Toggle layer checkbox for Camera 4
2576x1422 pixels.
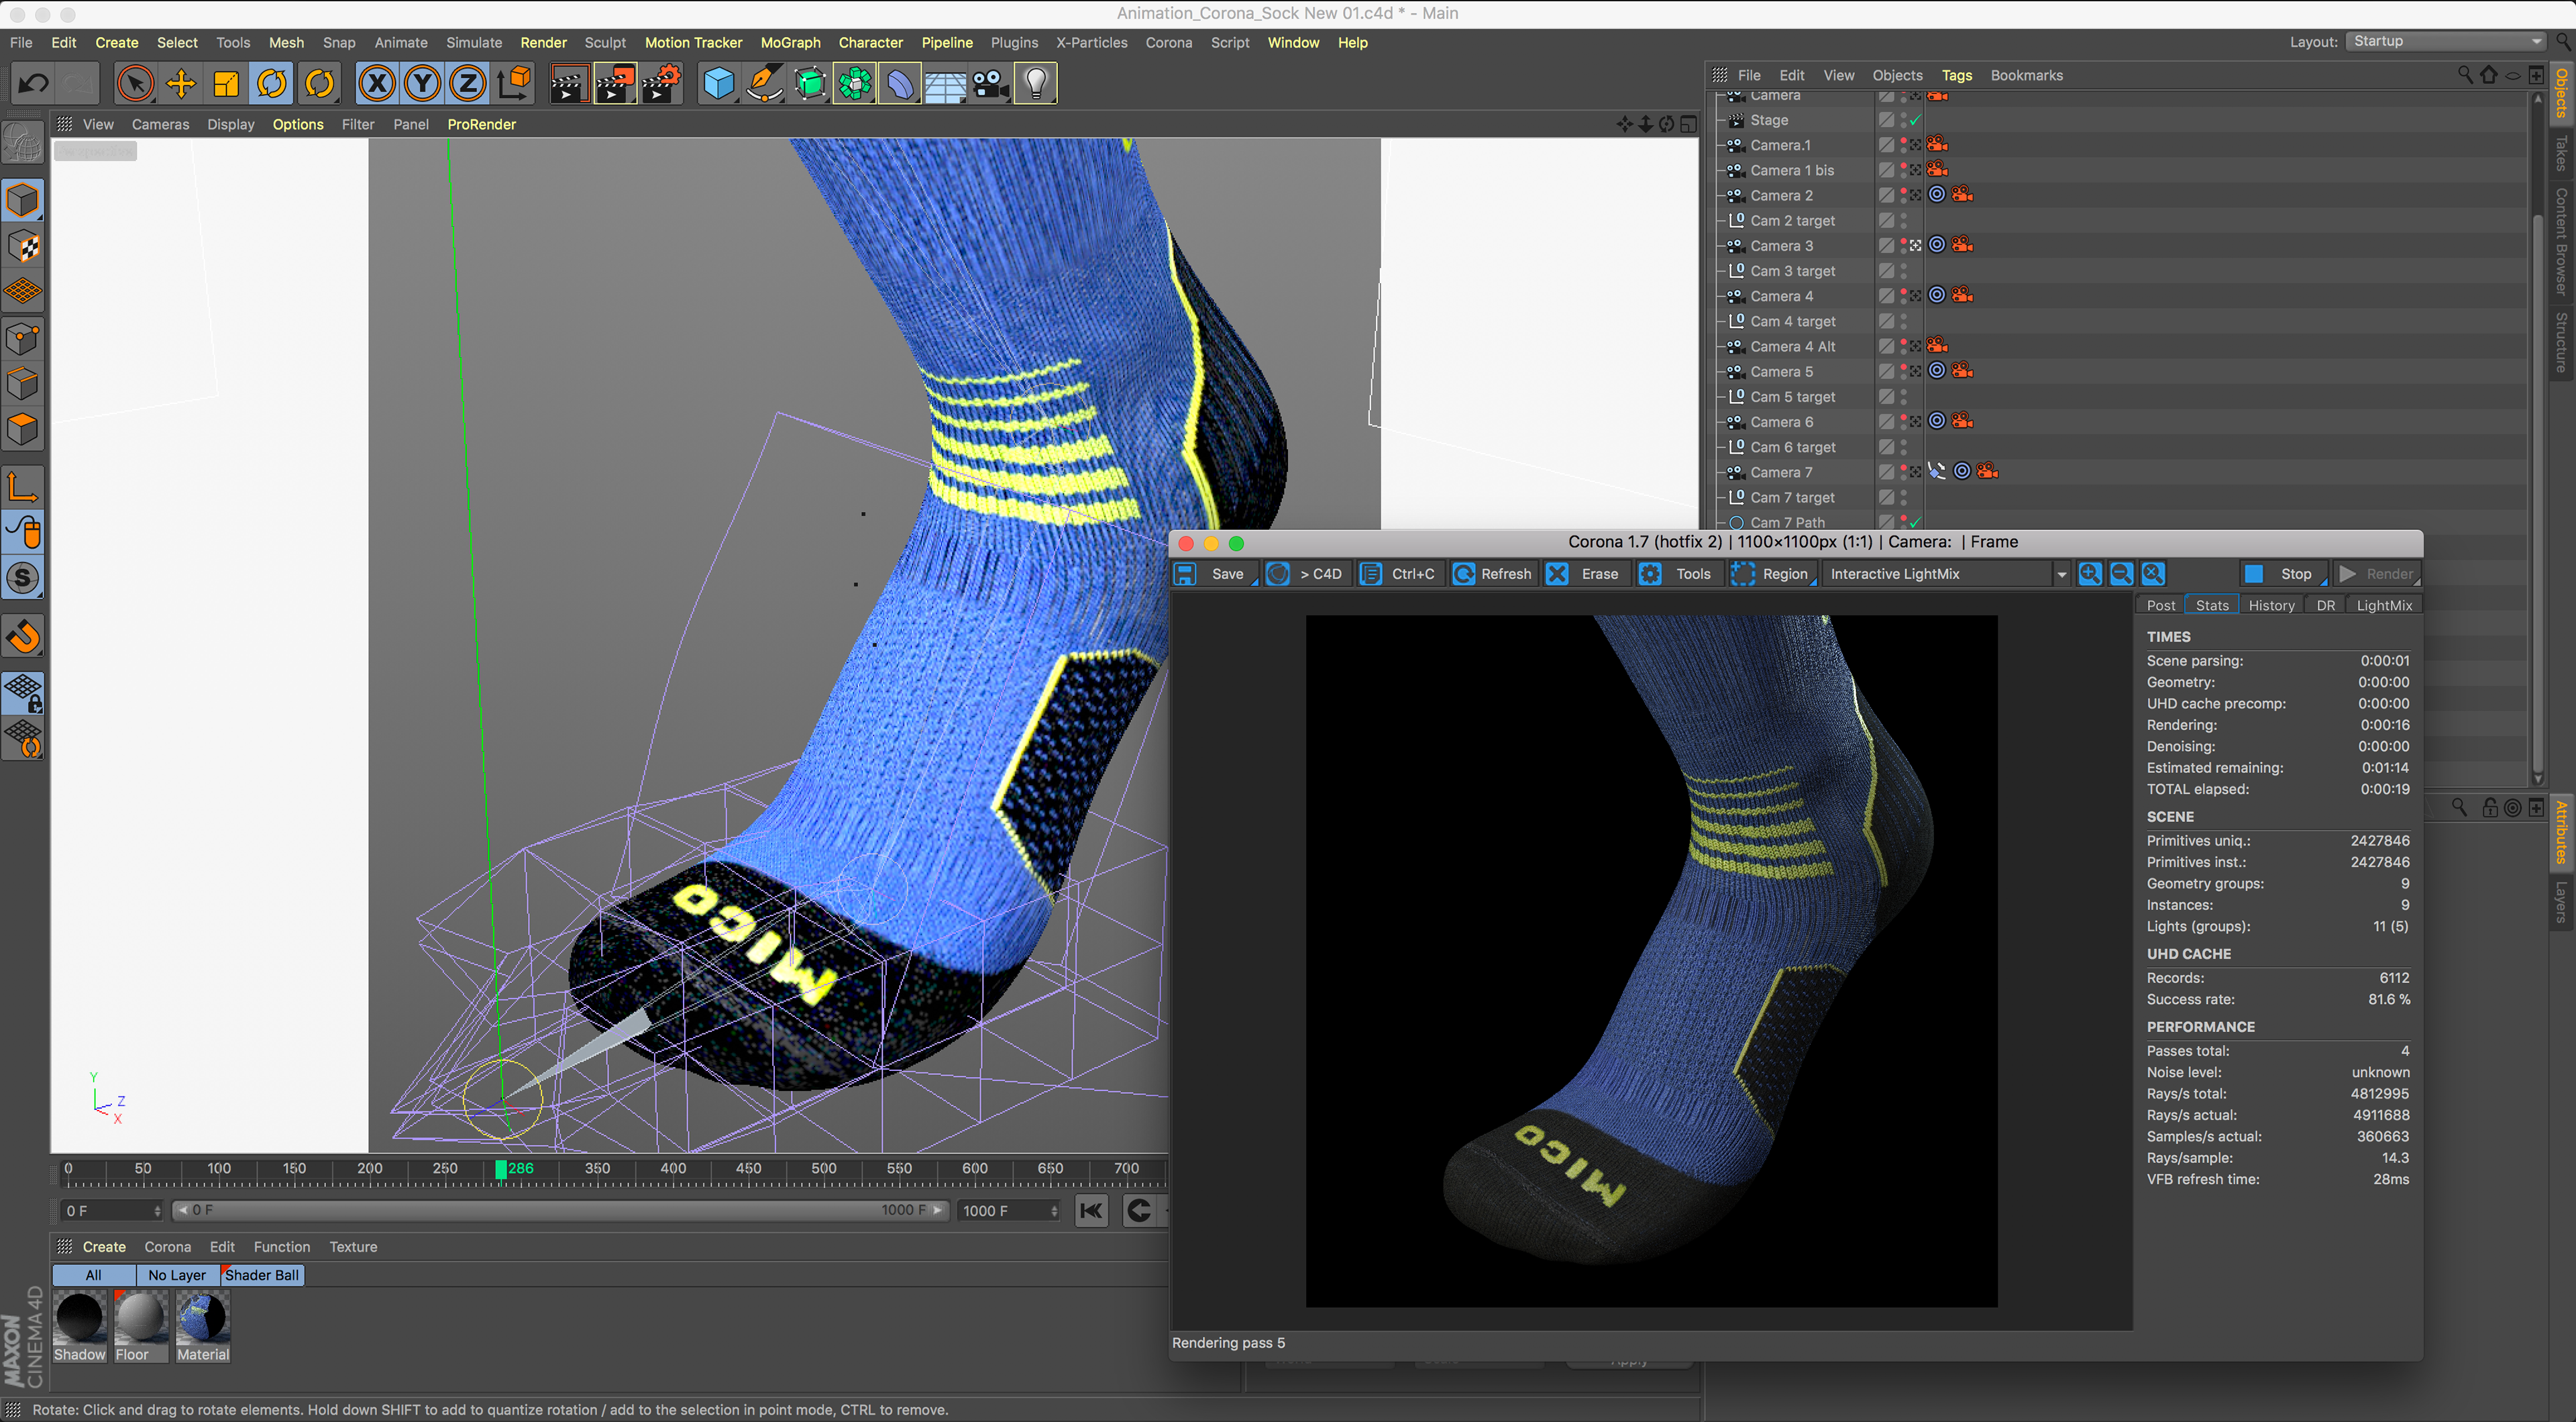pos(1886,296)
